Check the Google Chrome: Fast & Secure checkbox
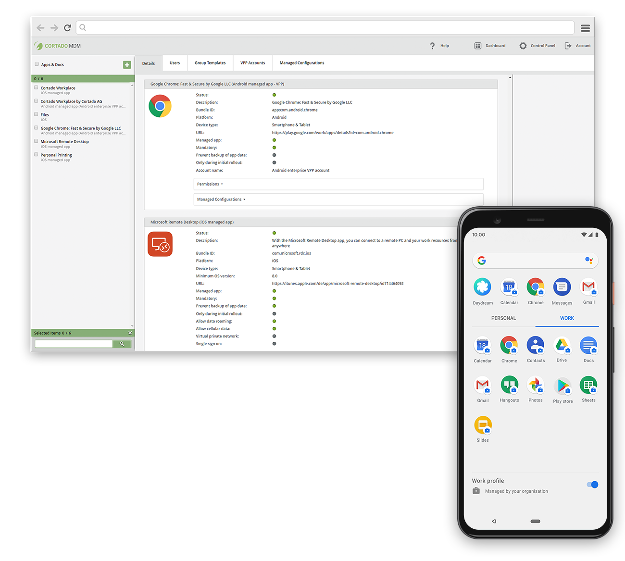This screenshot has width=625, height=561. click(36, 128)
